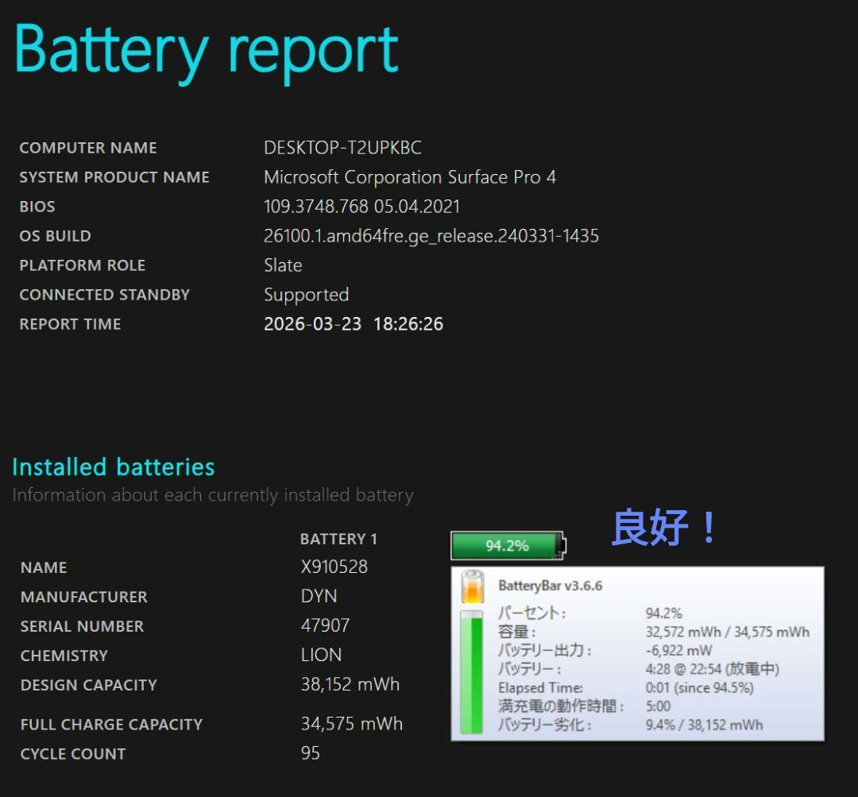Click Information about each currently installed battery subtitle
The width and height of the screenshot is (858, 797).
pos(213,495)
